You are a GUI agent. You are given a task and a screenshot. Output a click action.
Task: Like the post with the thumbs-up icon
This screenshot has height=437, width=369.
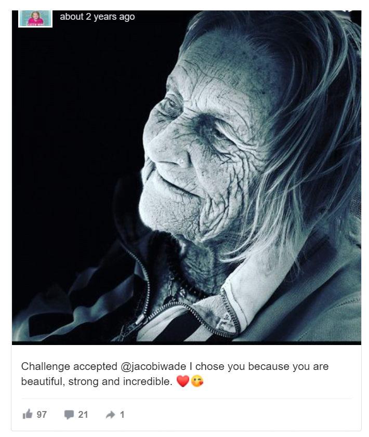28,414
